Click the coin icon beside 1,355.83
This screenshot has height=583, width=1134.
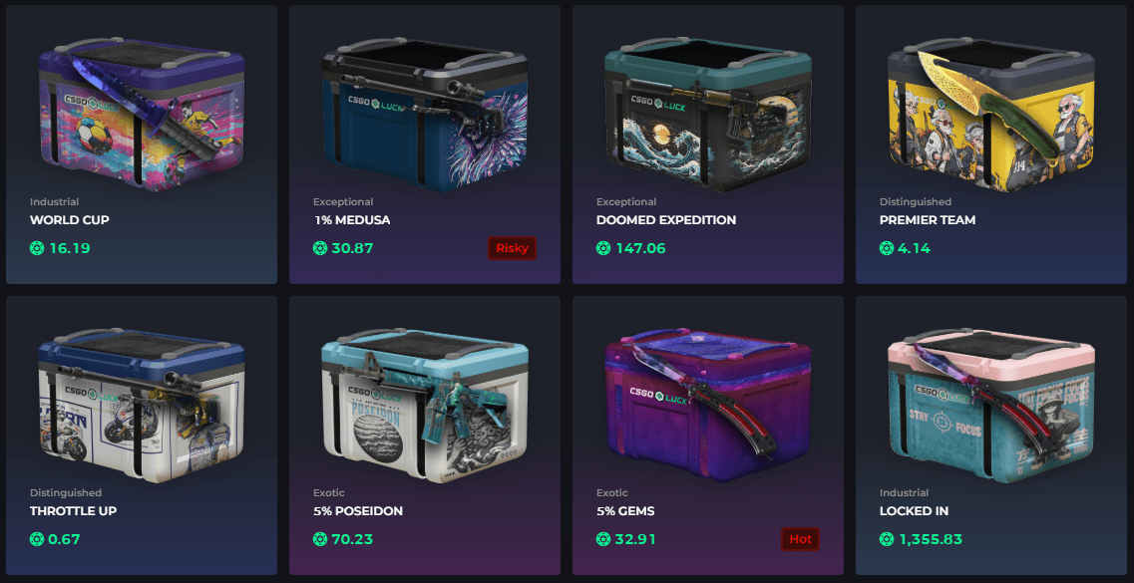click(x=888, y=539)
